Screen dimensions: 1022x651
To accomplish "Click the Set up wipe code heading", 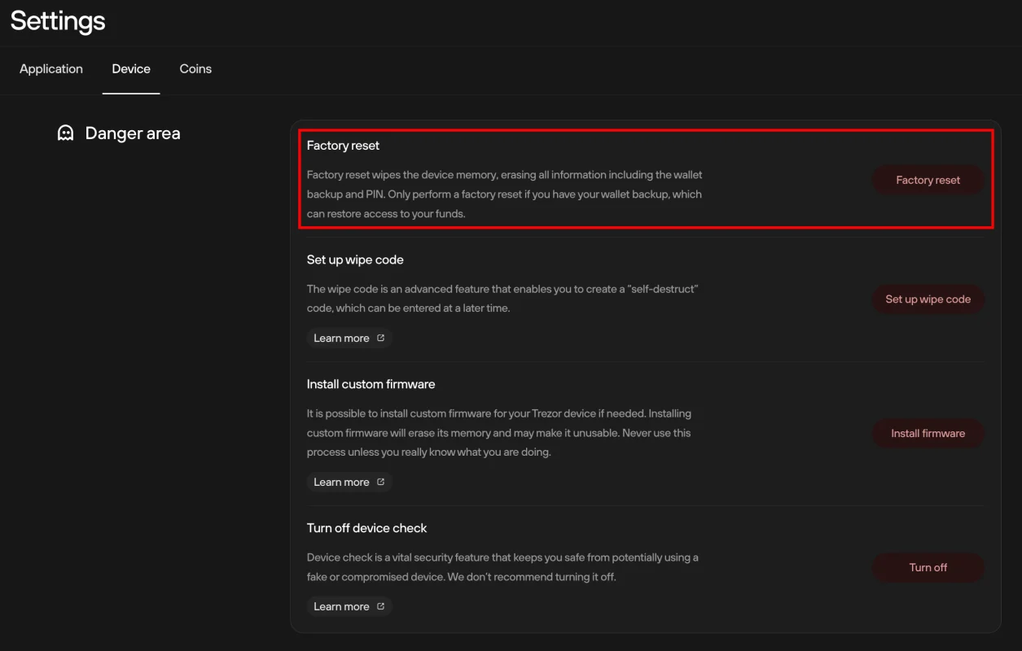I will click(355, 260).
